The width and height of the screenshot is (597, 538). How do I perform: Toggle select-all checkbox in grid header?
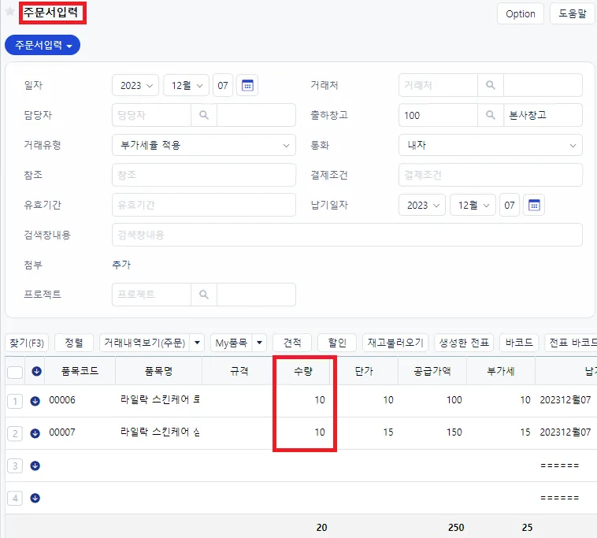click(x=15, y=372)
